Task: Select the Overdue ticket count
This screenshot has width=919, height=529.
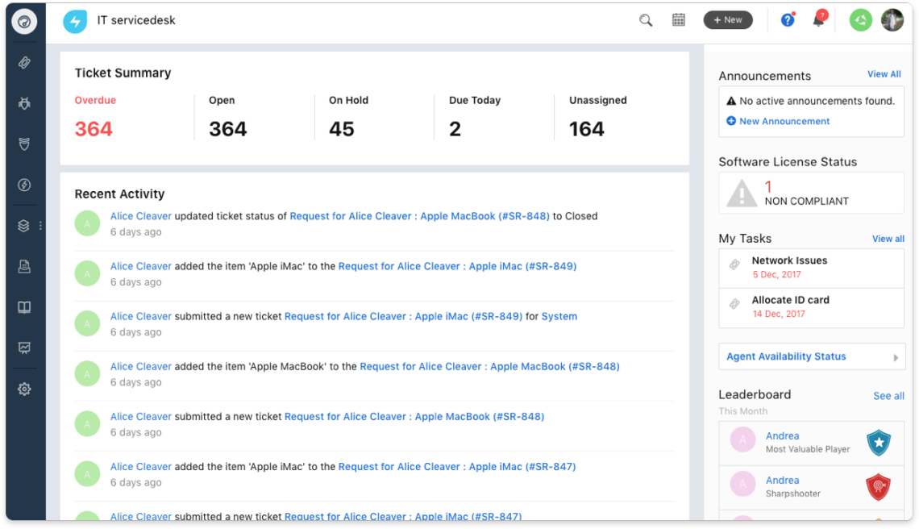Action: (94, 129)
